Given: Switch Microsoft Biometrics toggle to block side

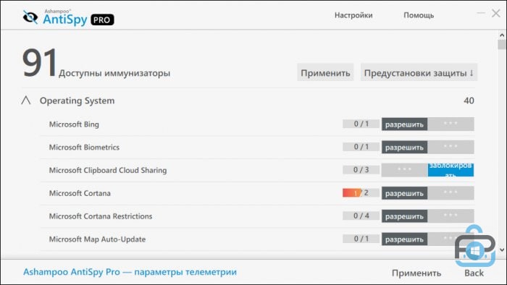Looking at the screenshot, I should (451, 147).
